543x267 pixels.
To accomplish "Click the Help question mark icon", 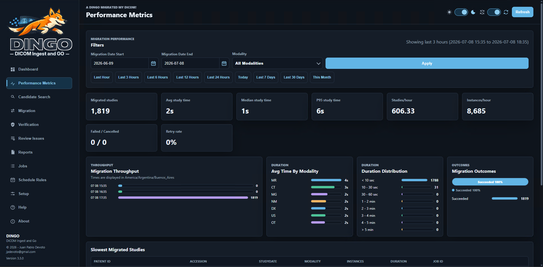I will 13,207.
